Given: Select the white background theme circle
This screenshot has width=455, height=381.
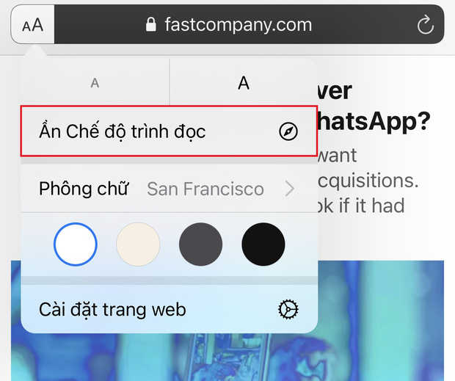Looking at the screenshot, I should click(76, 244).
